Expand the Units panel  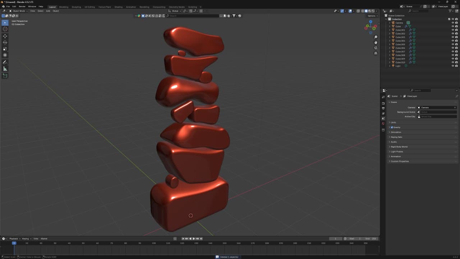[x=394, y=122]
